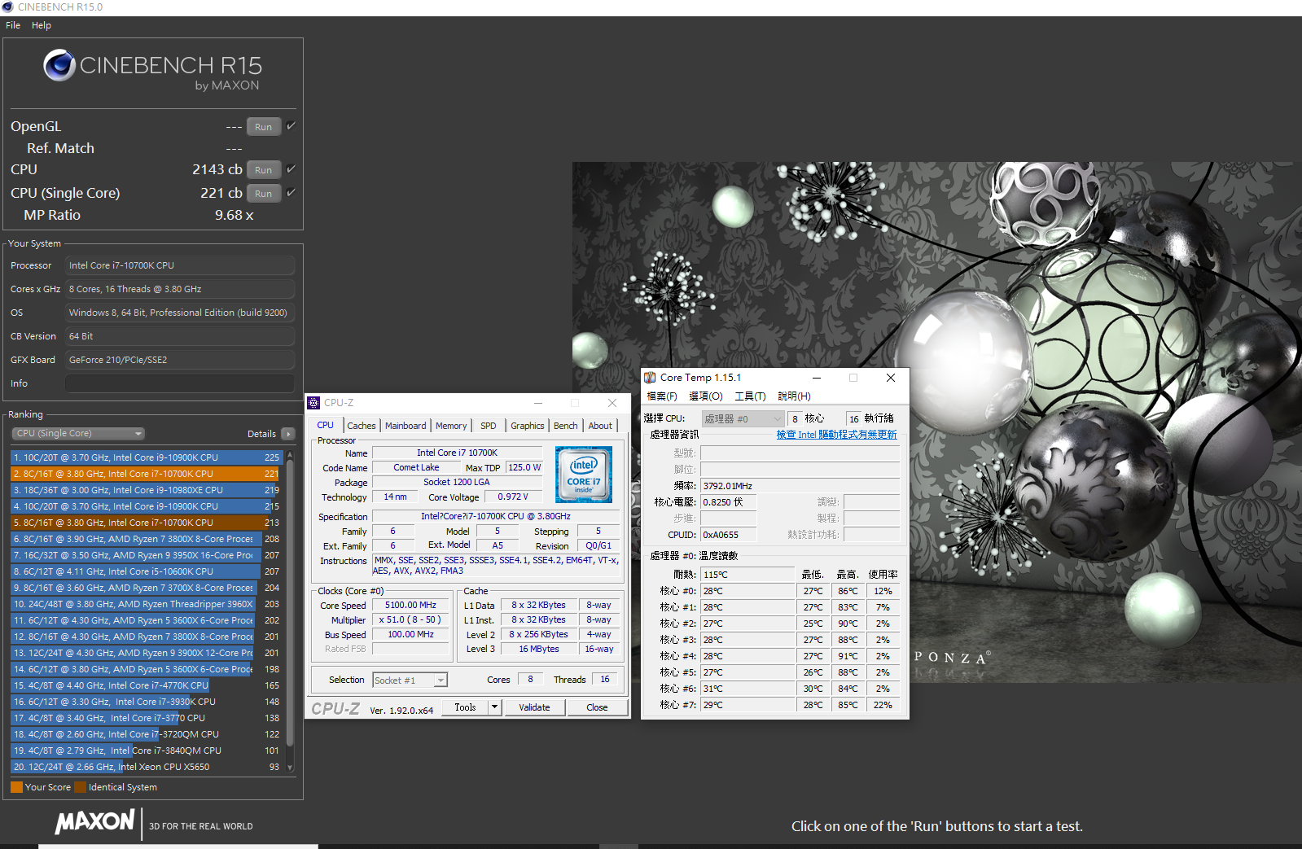Click the Info input field in Your System
Image resolution: width=1302 pixels, height=849 pixels.
[180, 383]
